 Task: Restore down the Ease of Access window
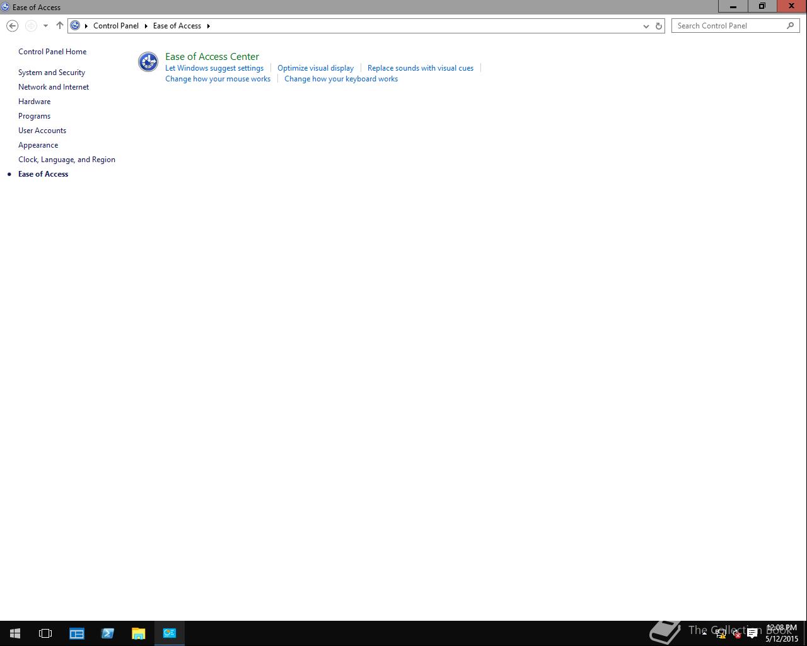click(762, 6)
